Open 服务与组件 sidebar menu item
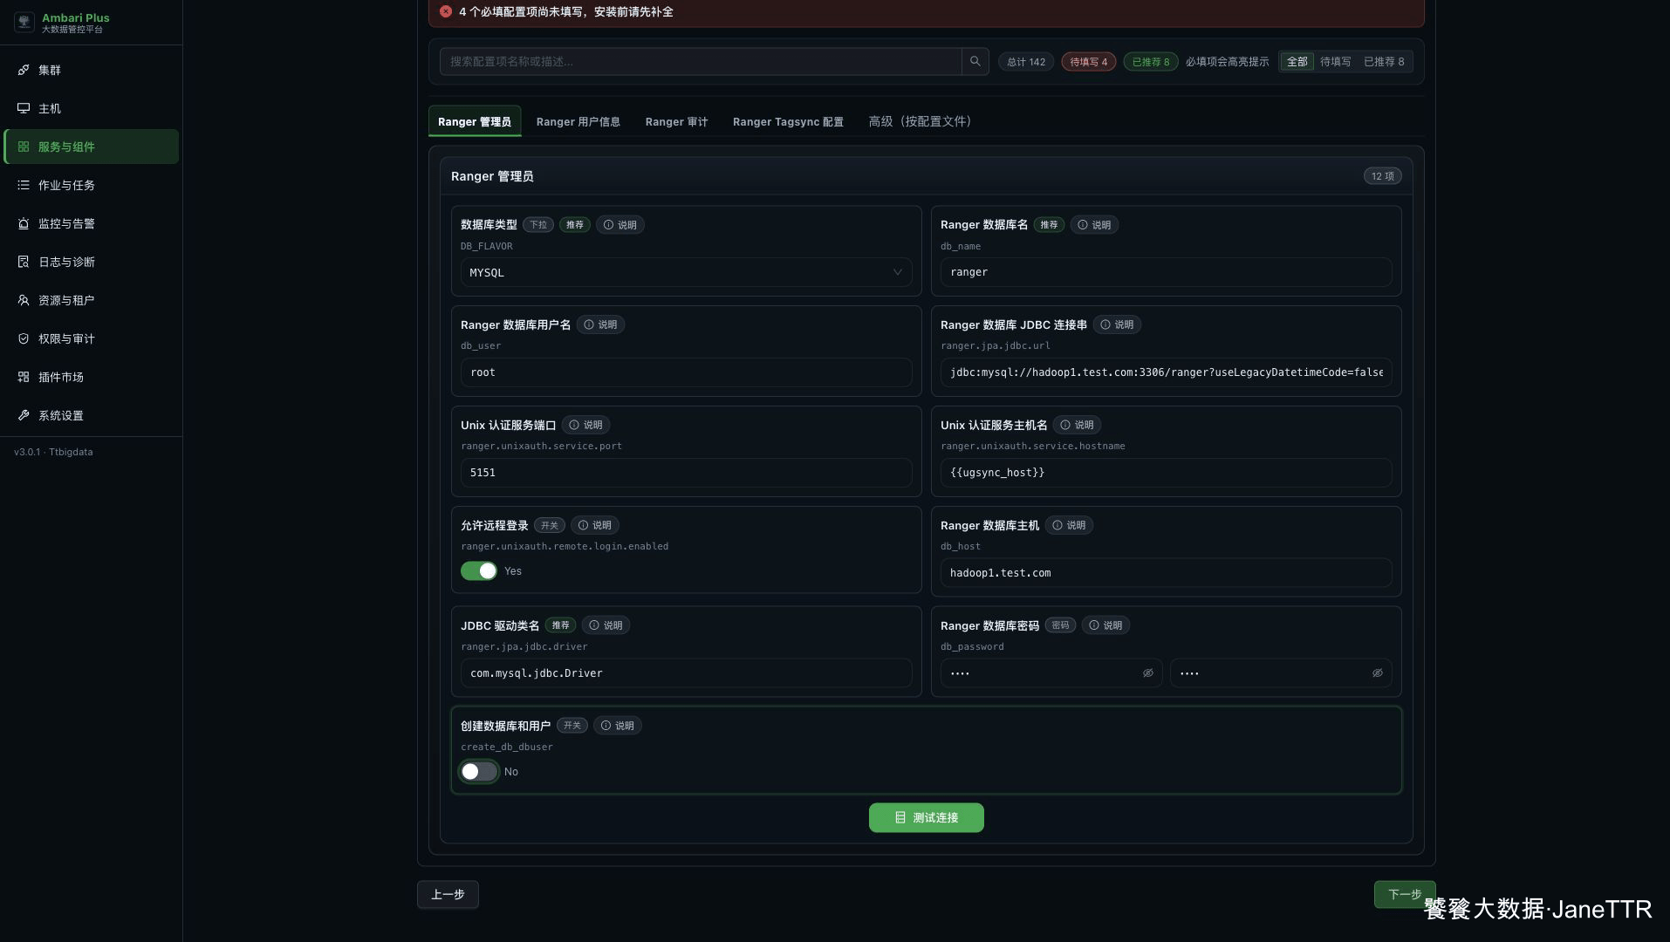Screen dimensions: 1670x942 (92, 147)
